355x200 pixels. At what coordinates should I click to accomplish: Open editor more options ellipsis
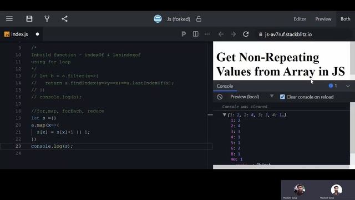pos(207,34)
